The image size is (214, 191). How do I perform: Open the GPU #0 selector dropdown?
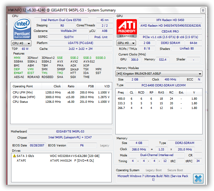[x=126, y=43]
